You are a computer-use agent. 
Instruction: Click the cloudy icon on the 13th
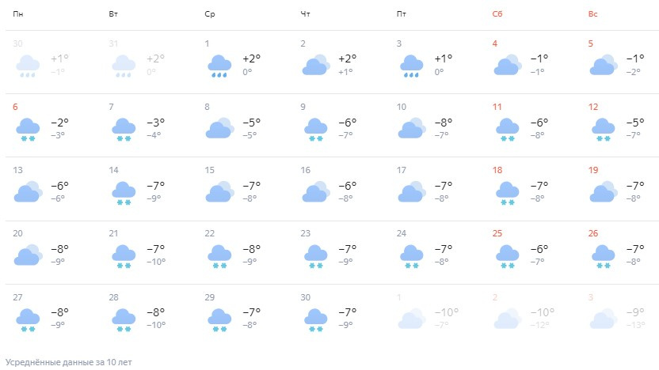28,191
